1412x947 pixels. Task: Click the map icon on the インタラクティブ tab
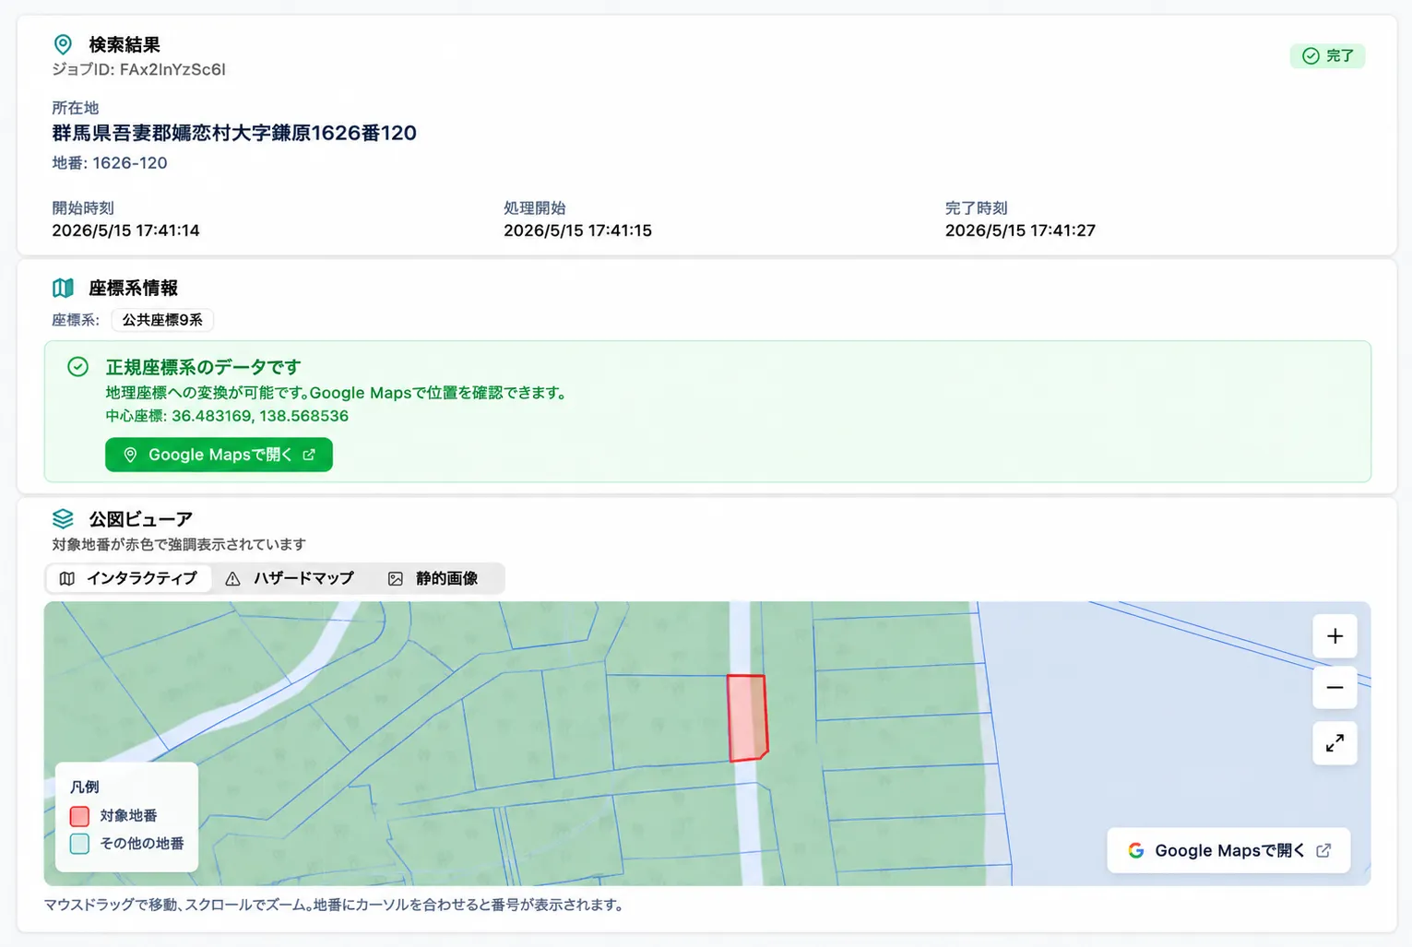point(67,579)
